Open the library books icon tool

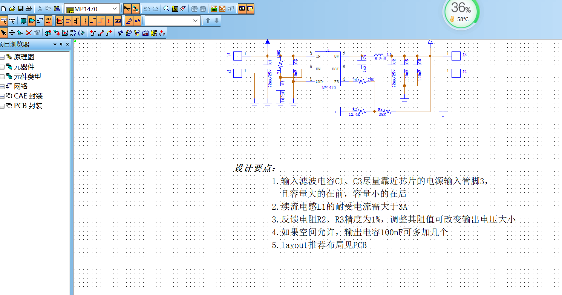(154, 33)
